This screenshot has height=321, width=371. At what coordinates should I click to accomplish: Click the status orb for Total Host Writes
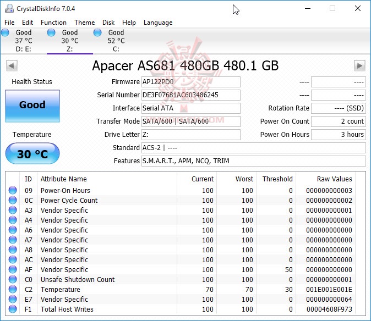click(x=13, y=309)
